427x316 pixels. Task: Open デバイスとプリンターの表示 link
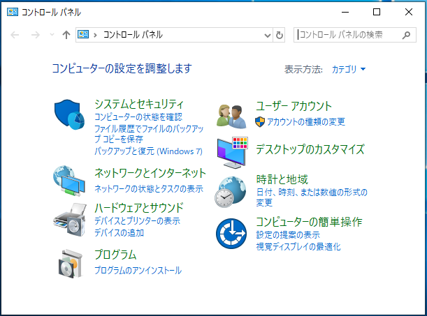137,221
